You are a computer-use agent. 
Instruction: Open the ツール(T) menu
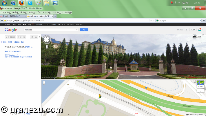click(57, 12)
